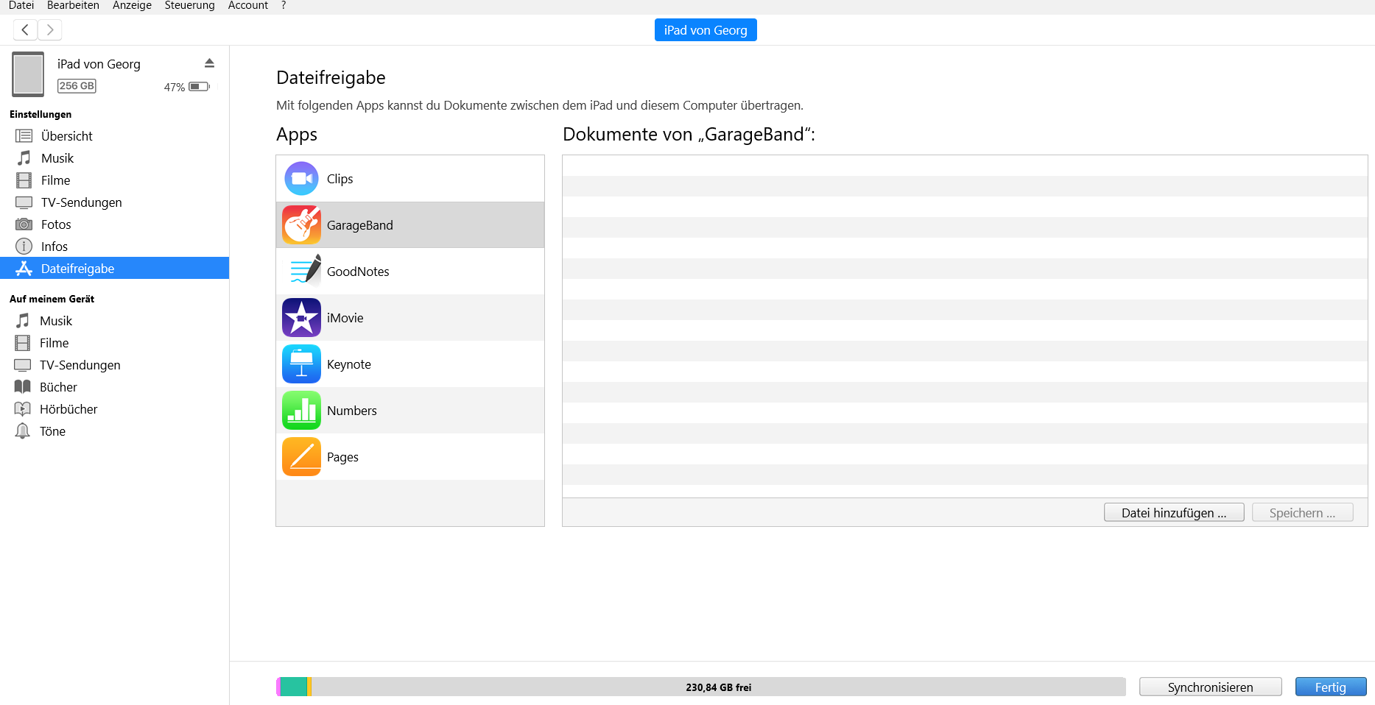The image size is (1375, 705).
Task: Select the Numbers chart icon
Action: (x=301, y=411)
